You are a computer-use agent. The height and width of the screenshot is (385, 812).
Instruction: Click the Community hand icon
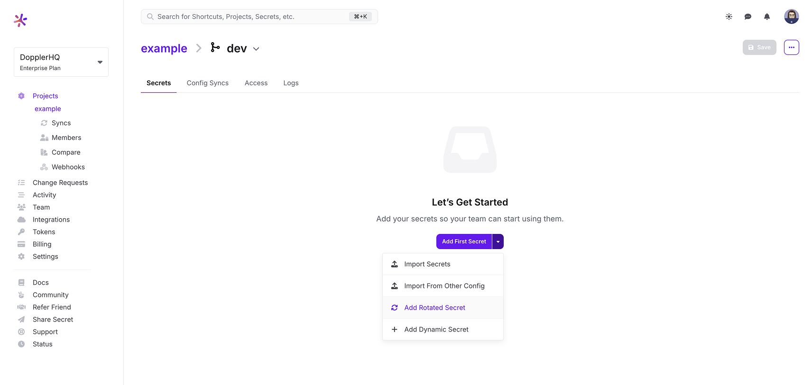[21, 295]
